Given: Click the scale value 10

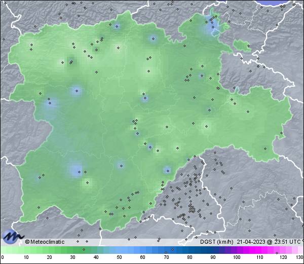Looking at the screenshot, I should pos(26,257).
